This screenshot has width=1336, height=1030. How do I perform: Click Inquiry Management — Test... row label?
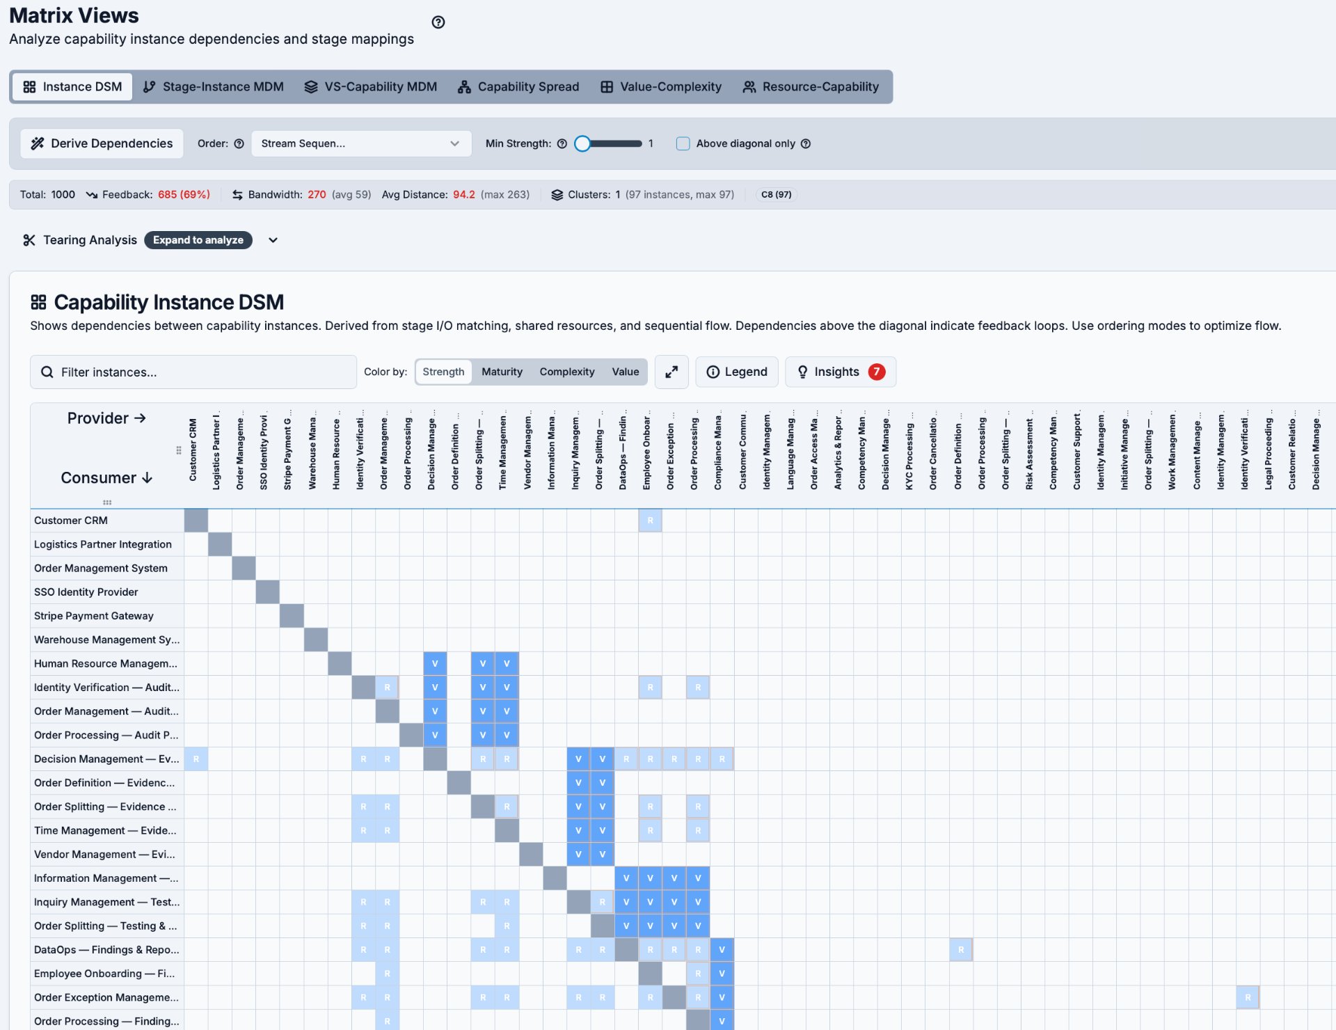[107, 902]
